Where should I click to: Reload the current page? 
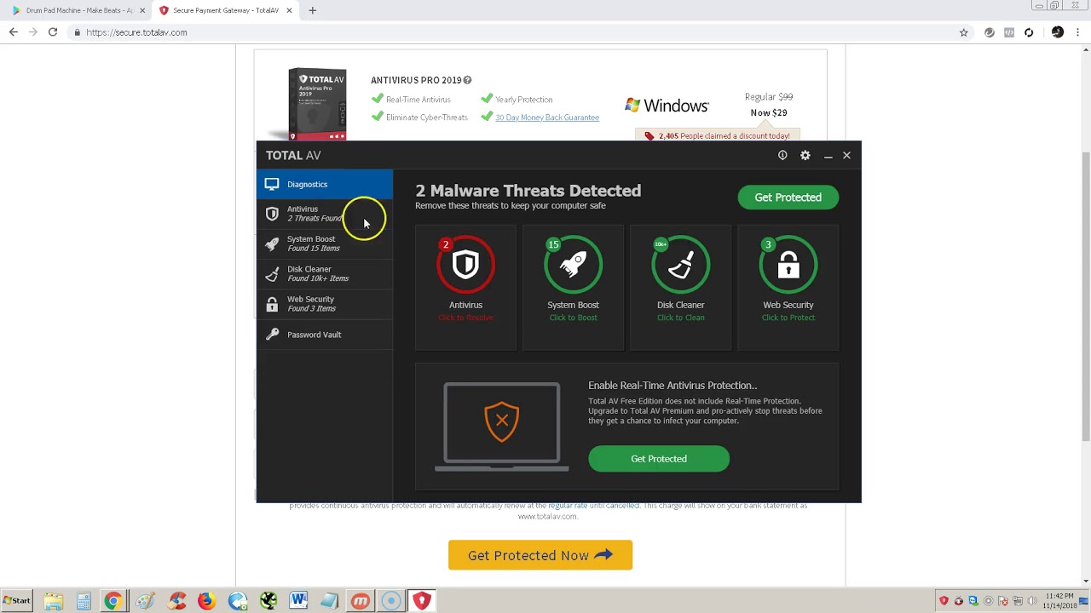point(53,32)
